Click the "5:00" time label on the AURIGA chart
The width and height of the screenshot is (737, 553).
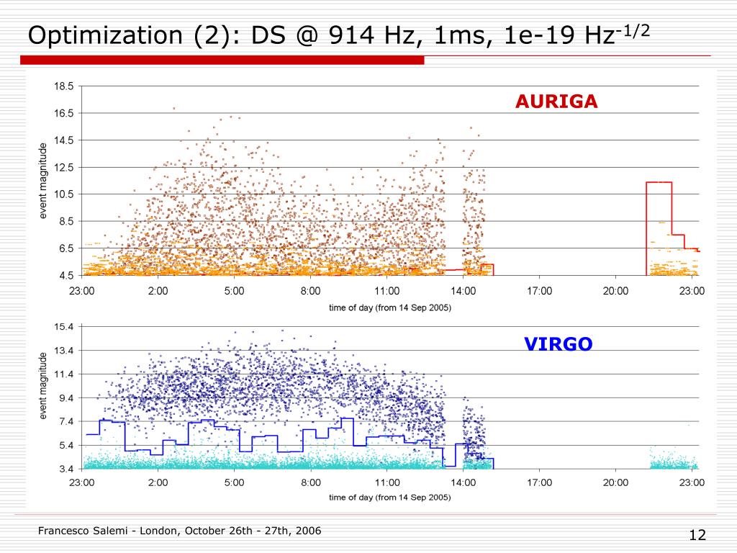pos(234,291)
